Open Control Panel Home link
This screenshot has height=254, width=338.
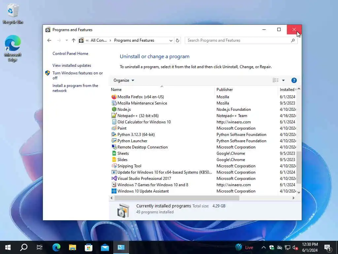coord(70,54)
